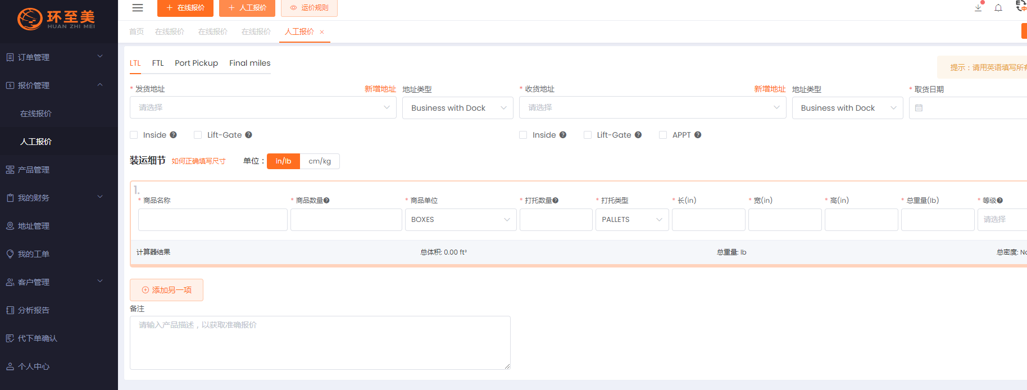Select the Port Pickup tab
Viewport: 1027px width, 390px height.
click(x=196, y=63)
